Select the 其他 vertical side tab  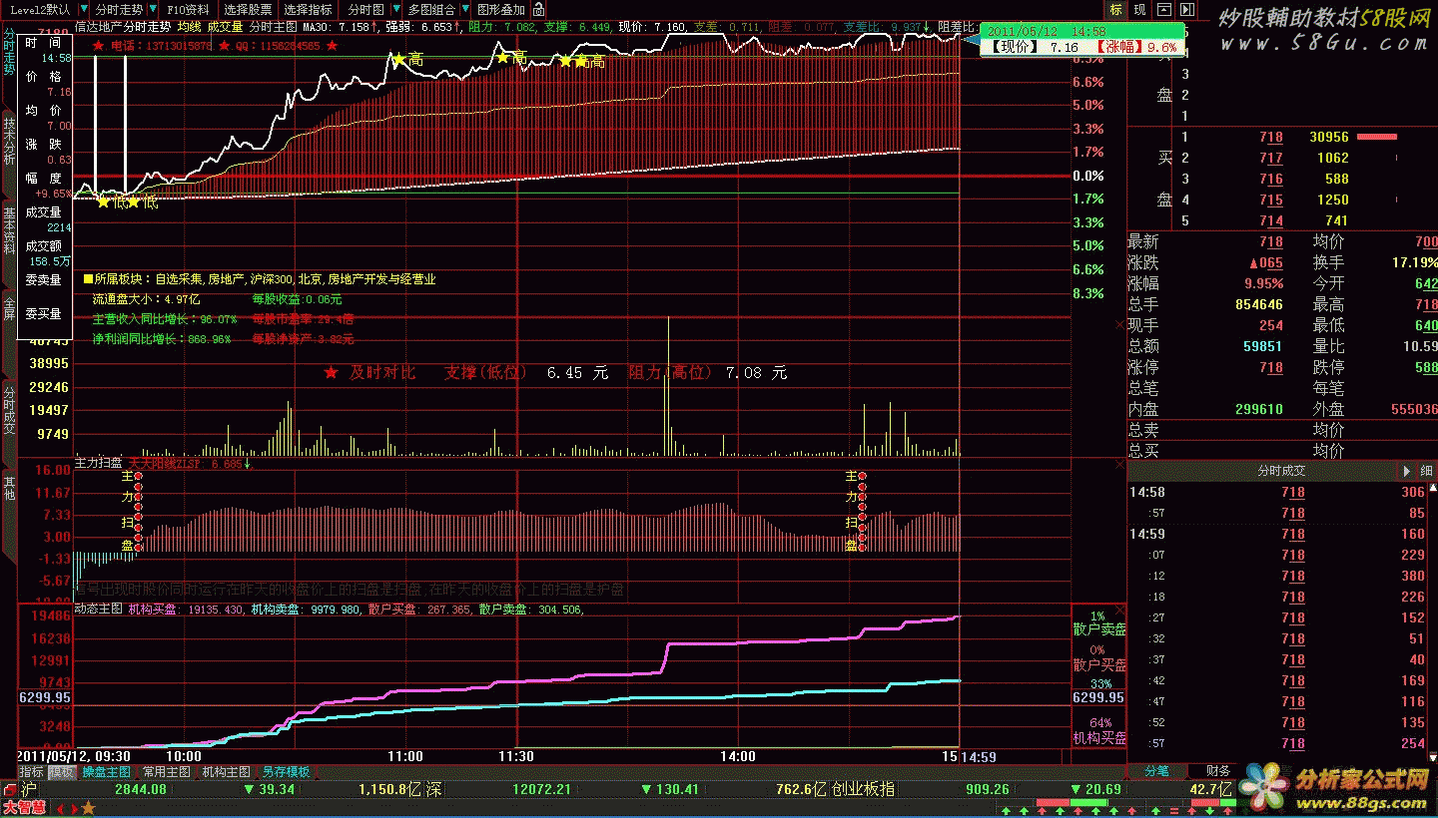(9, 488)
